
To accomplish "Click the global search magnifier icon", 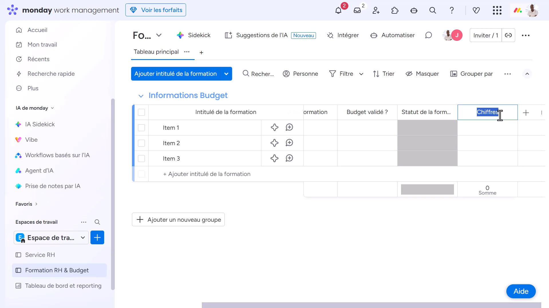I will pyautogui.click(x=433, y=11).
